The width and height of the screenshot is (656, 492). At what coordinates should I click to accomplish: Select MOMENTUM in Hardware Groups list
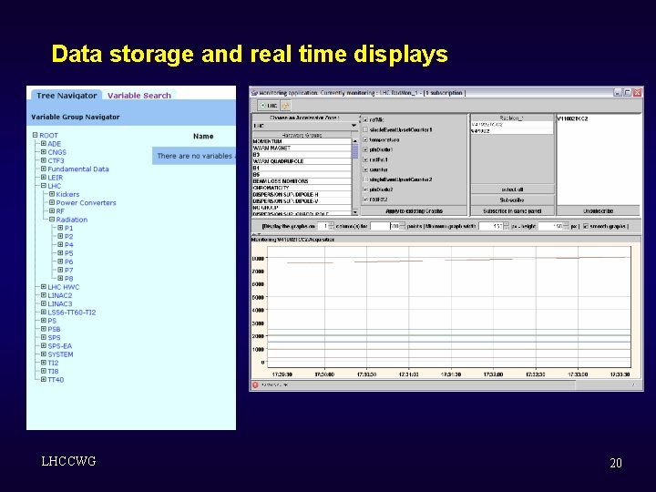(x=302, y=141)
